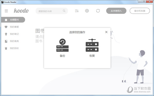Click the Koodo Reader title bar app icon
Screen dimensions: 154x96
click(x=2, y=2)
